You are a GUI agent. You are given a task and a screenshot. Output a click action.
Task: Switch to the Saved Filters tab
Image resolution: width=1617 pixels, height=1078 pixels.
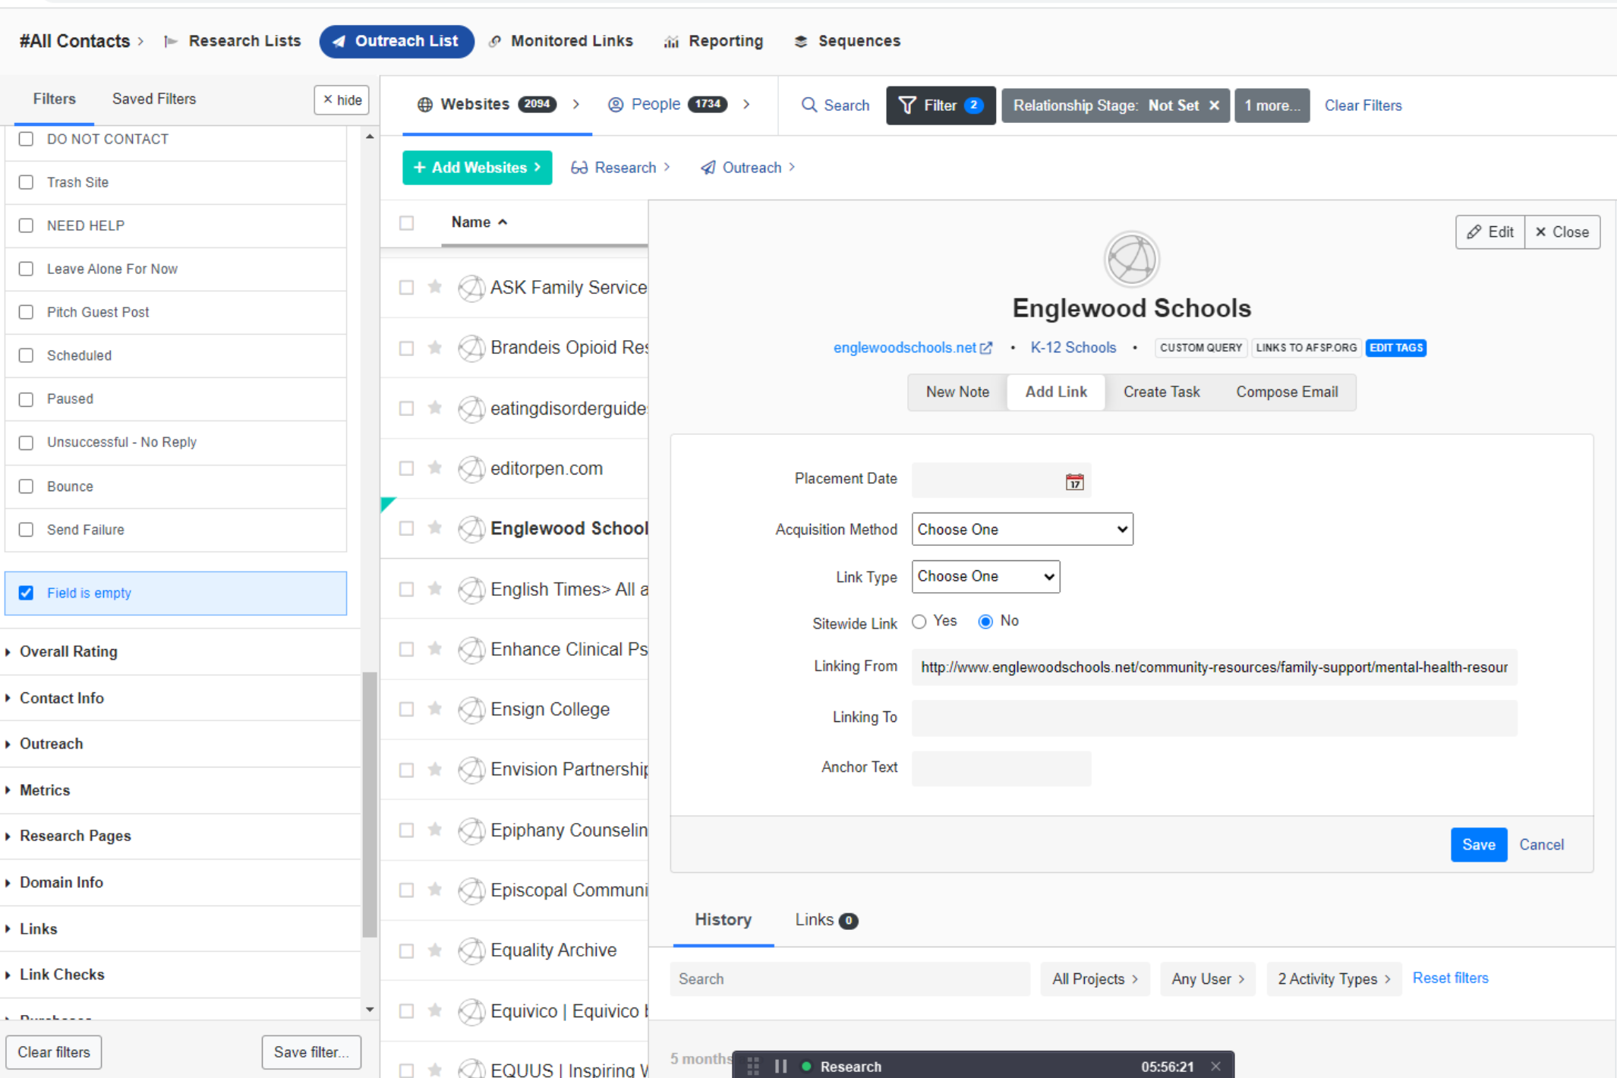coord(154,99)
